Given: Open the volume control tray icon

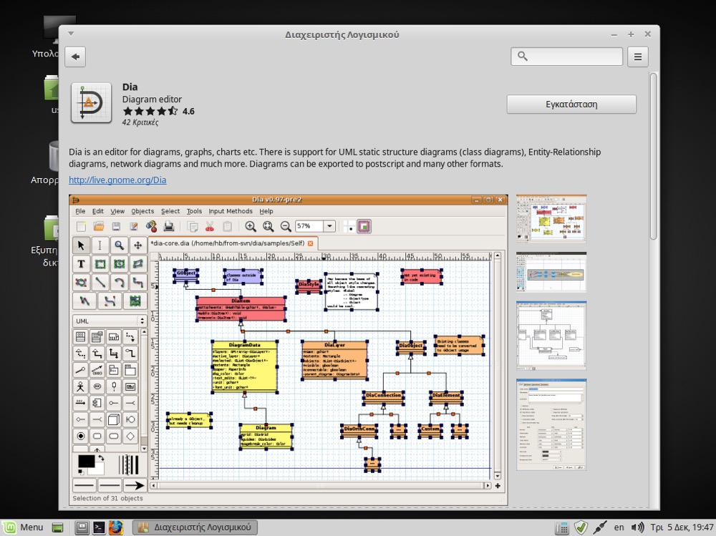Looking at the screenshot, I should (637, 527).
